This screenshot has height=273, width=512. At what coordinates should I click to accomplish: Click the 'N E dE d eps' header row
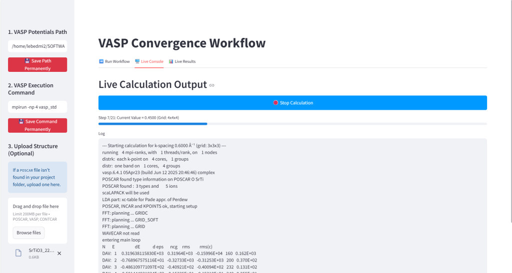pos(157,247)
